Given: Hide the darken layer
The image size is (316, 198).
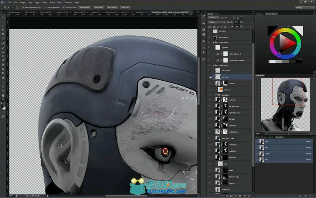Looking at the screenshot, I should (x=209, y=83).
